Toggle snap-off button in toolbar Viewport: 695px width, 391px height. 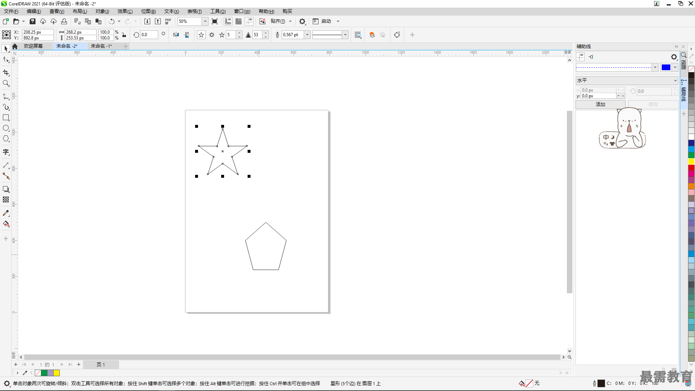point(262,21)
